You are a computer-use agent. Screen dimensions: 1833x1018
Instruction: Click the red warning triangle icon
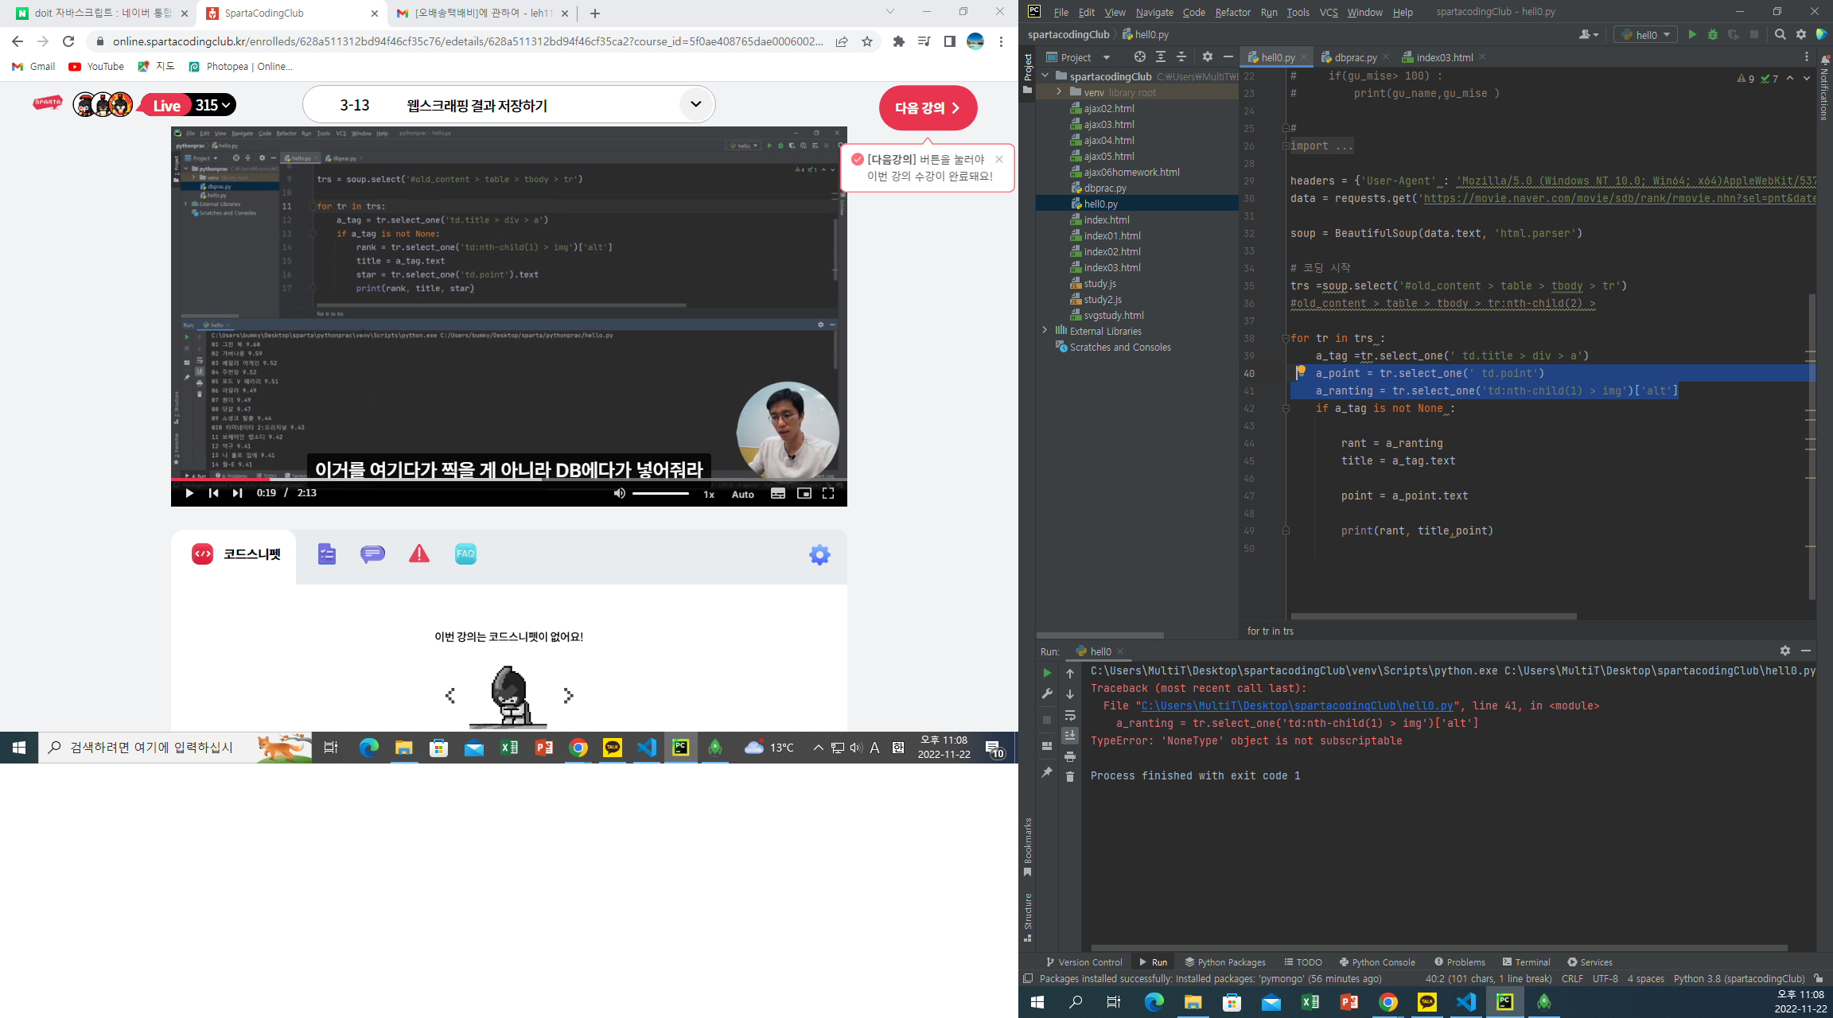419,554
